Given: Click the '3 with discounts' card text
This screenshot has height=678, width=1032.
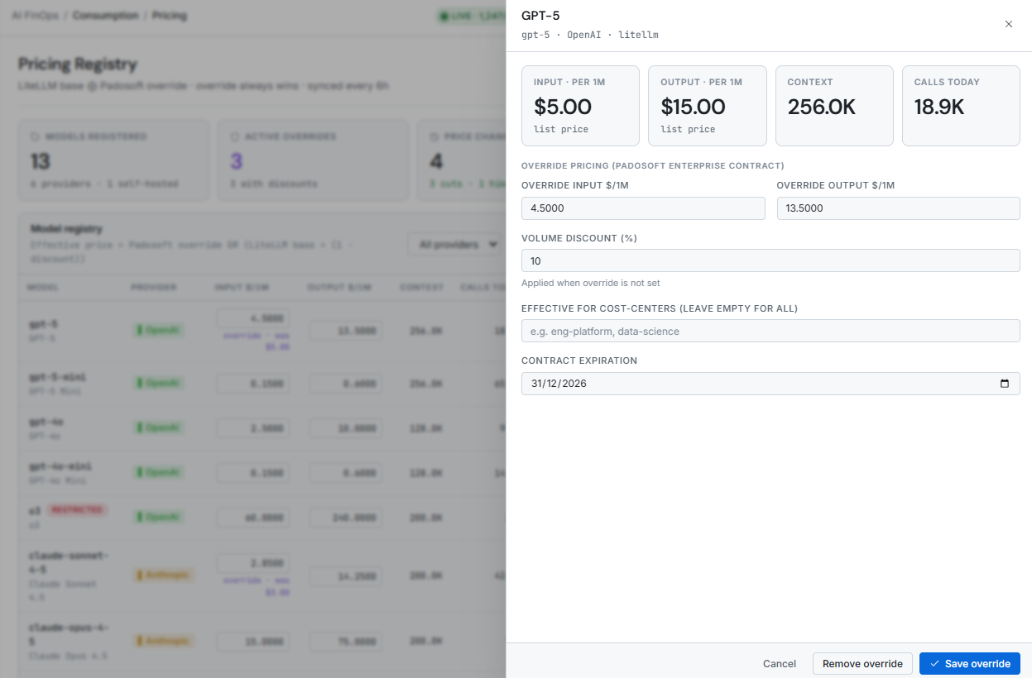Looking at the screenshot, I should coord(273,184).
